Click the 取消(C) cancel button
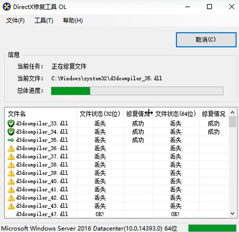The image size is (239, 232). point(206,40)
